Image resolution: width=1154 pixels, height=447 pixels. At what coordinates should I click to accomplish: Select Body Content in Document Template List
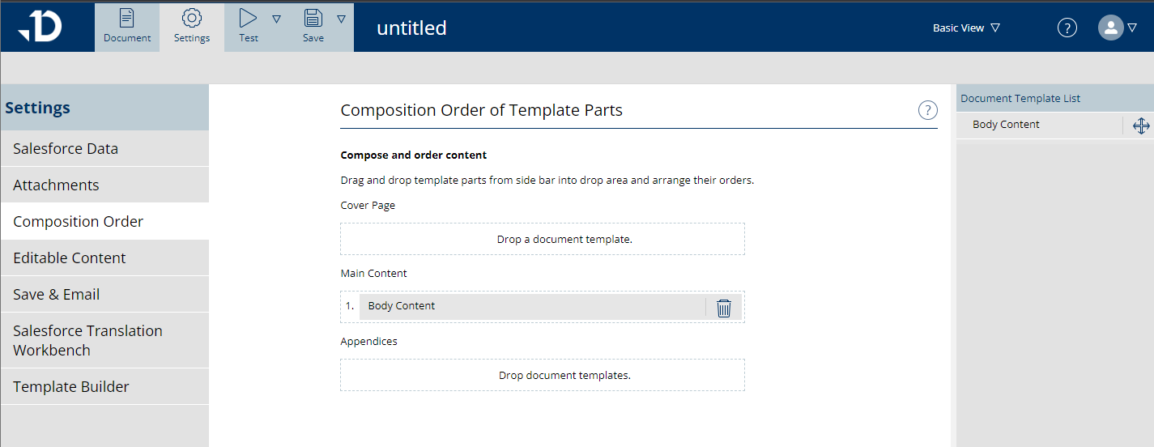[1006, 125]
